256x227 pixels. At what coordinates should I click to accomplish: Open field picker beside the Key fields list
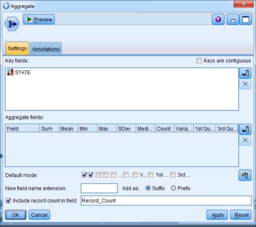[245, 73]
